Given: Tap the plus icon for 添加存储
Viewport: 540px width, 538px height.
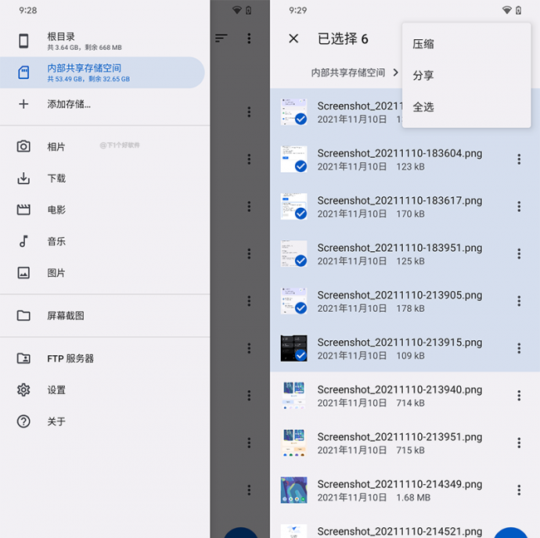Looking at the screenshot, I should pyautogui.click(x=23, y=104).
